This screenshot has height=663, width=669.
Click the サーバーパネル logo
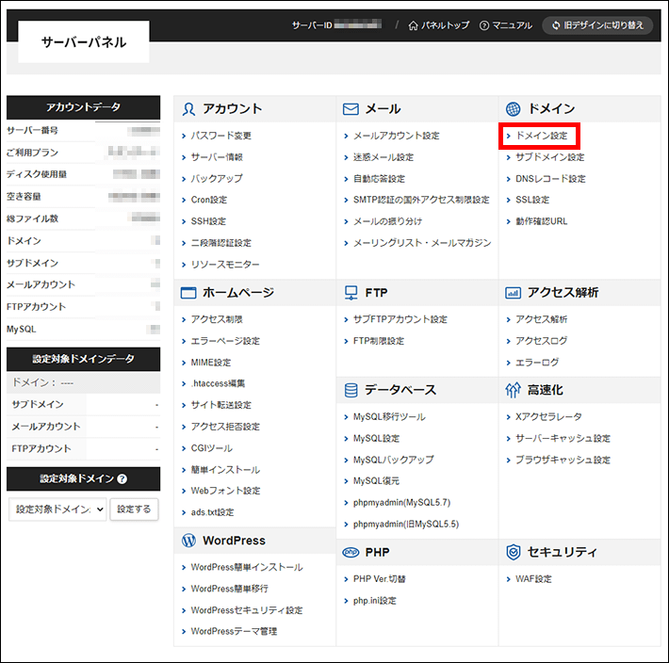coord(84,42)
